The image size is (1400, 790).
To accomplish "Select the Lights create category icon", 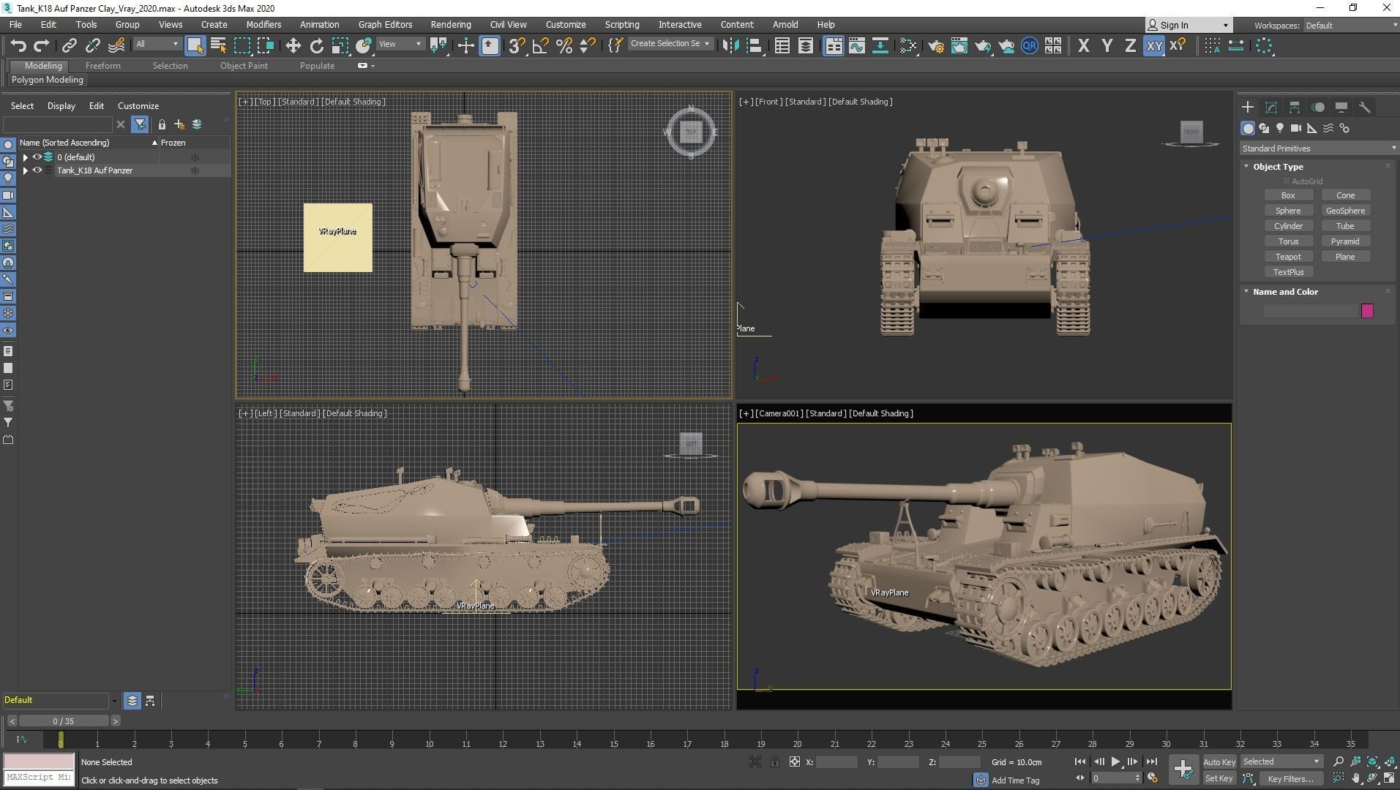I will [x=1280, y=129].
